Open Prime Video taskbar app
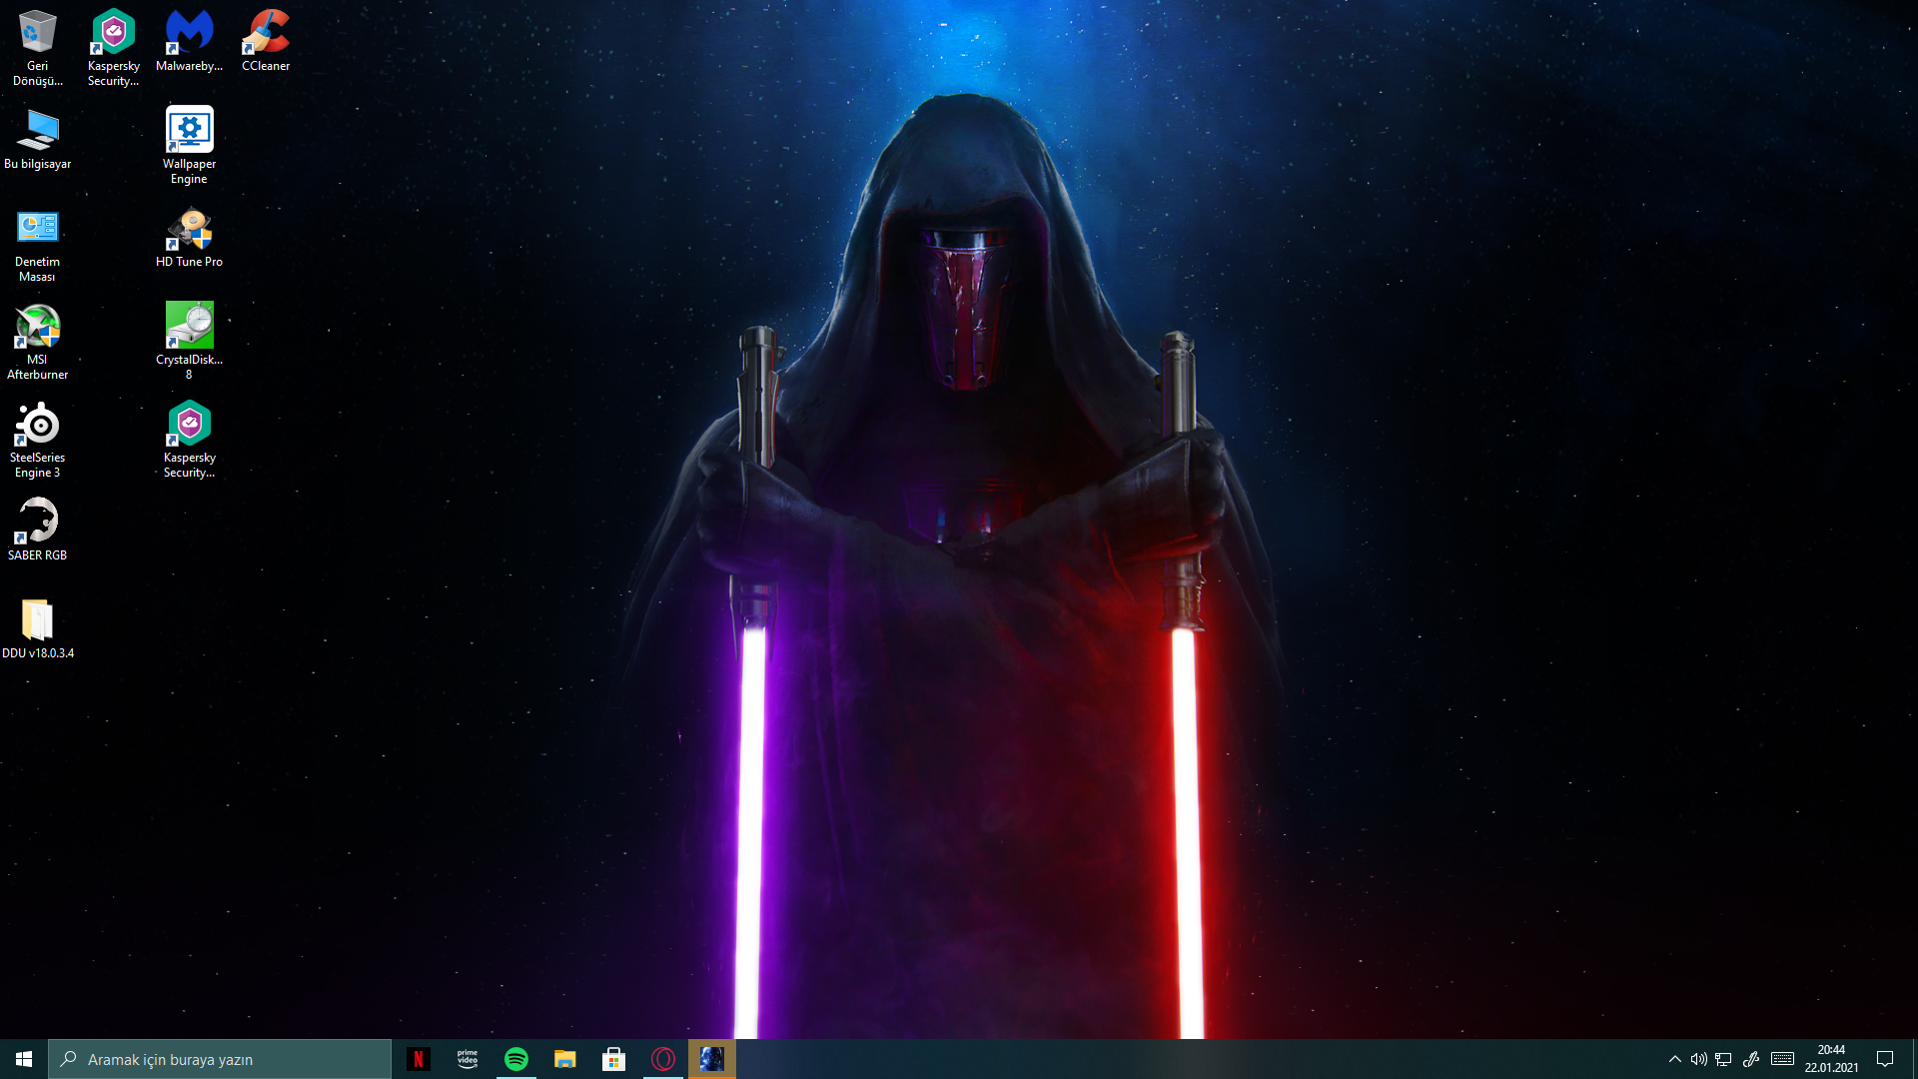This screenshot has height=1079, width=1918. (x=468, y=1059)
